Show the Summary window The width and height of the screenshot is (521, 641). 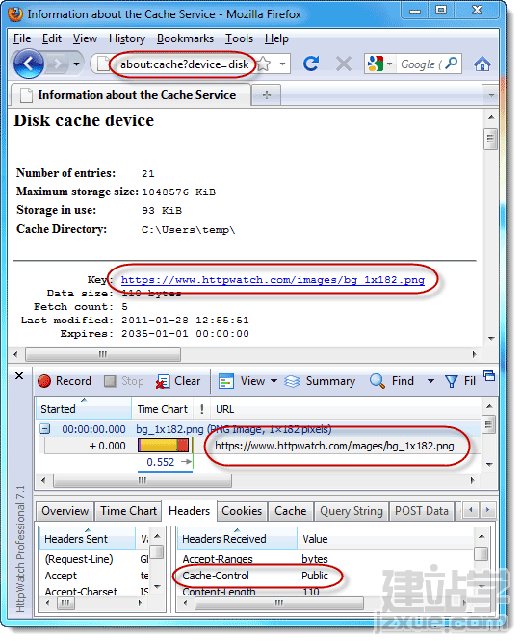pyautogui.click(x=320, y=381)
